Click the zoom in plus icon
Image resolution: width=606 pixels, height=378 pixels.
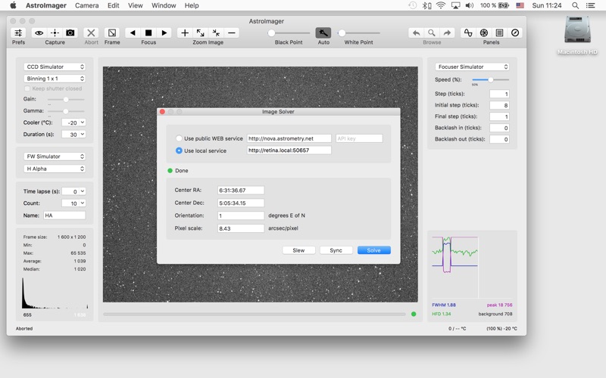[185, 33]
